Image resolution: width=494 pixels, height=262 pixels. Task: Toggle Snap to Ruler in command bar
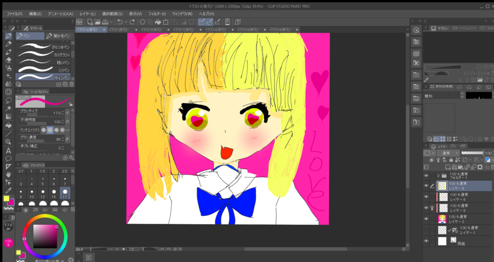pos(201,22)
